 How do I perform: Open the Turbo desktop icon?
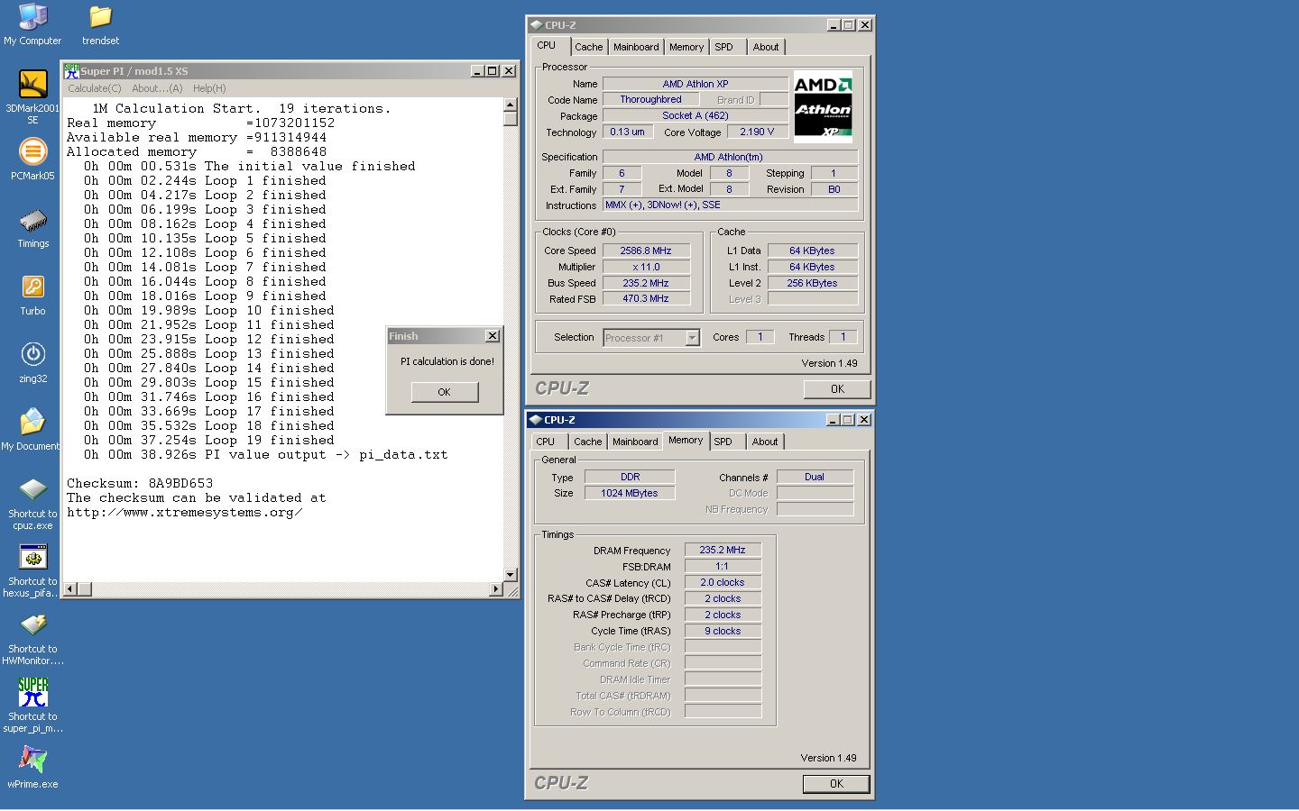(x=32, y=287)
